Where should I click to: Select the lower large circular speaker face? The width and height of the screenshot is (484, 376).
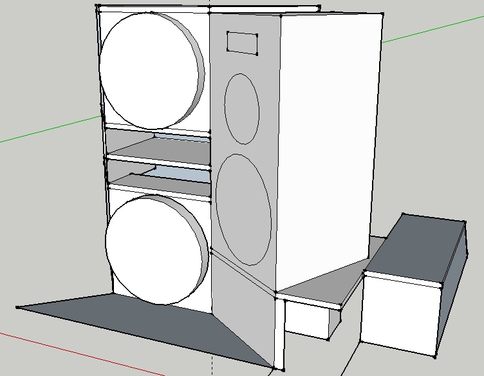[154, 250]
